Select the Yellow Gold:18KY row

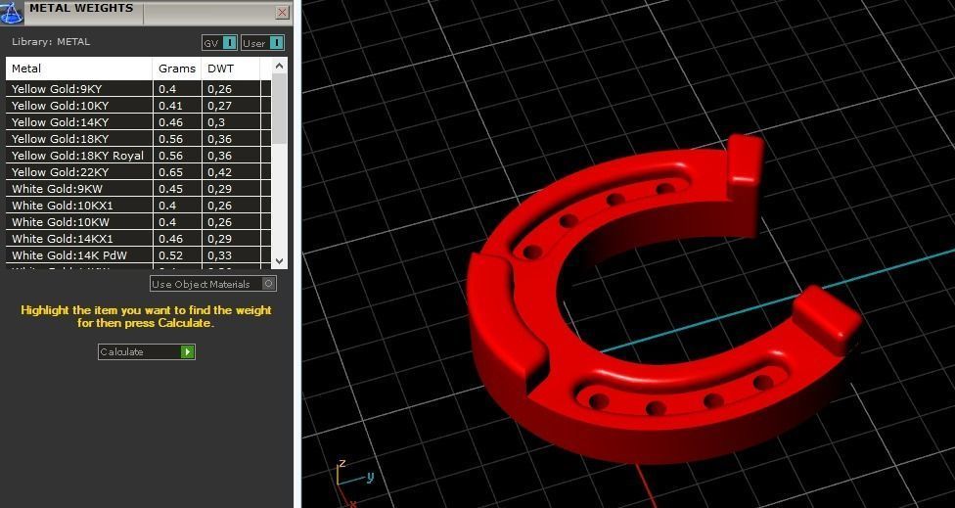pyautogui.click(x=139, y=139)
